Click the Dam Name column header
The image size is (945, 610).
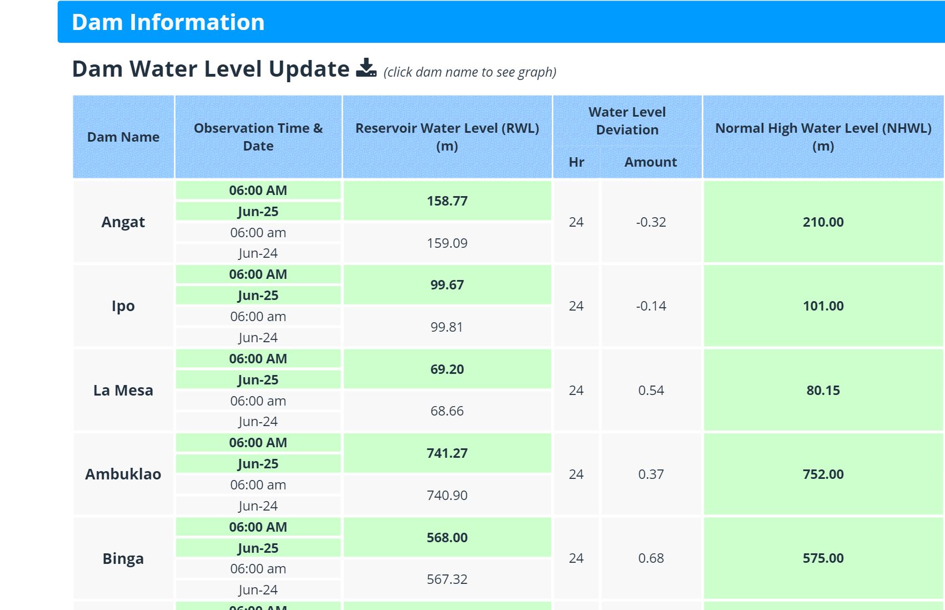tap(123, 137)
